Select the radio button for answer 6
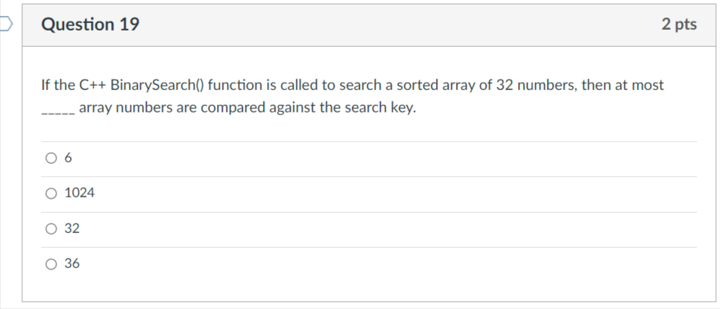720x309 pixels. 51,158
